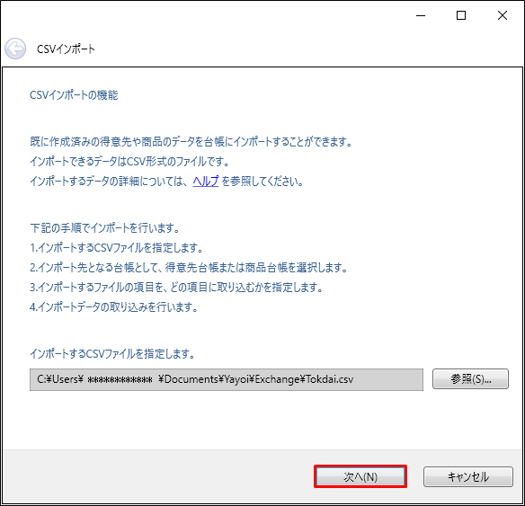Select step 2 text about 得意先台帳または商品台帳
Viewport: 525px width, 506px height.
point(189,268)
